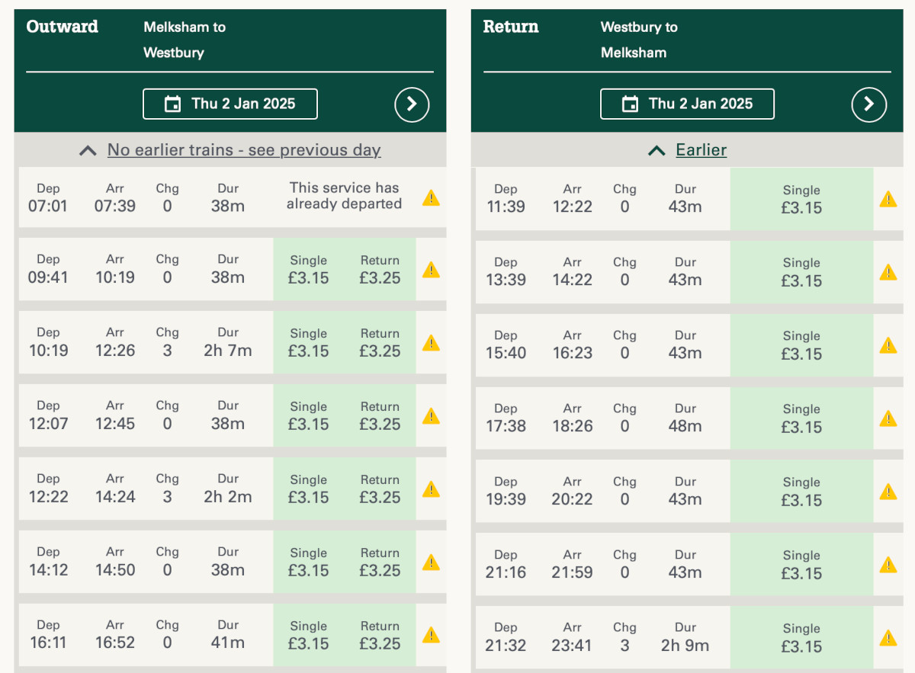Select £3.15 Single fare for 09:41 outward
915x673 pixels.
click(x=309, y=270)
